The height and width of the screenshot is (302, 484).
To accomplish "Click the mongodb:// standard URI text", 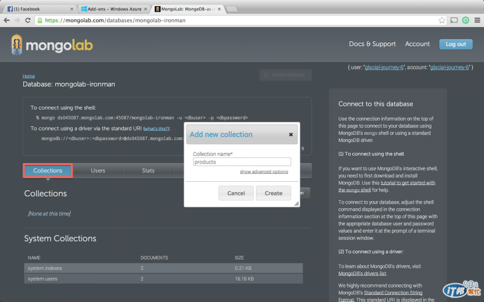I will tap(113, 138).
